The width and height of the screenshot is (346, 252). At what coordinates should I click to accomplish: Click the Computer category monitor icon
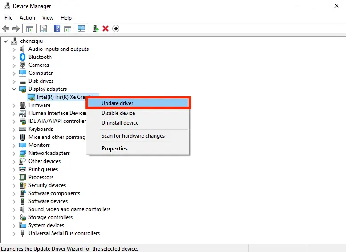(23, 73)
